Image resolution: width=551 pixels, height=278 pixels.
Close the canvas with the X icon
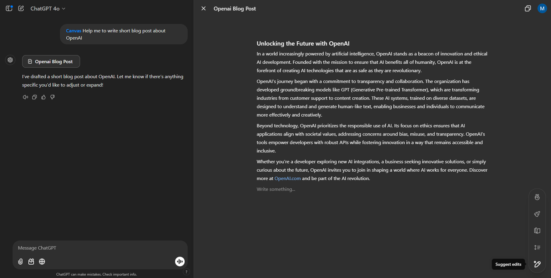[x=204, y=8]
